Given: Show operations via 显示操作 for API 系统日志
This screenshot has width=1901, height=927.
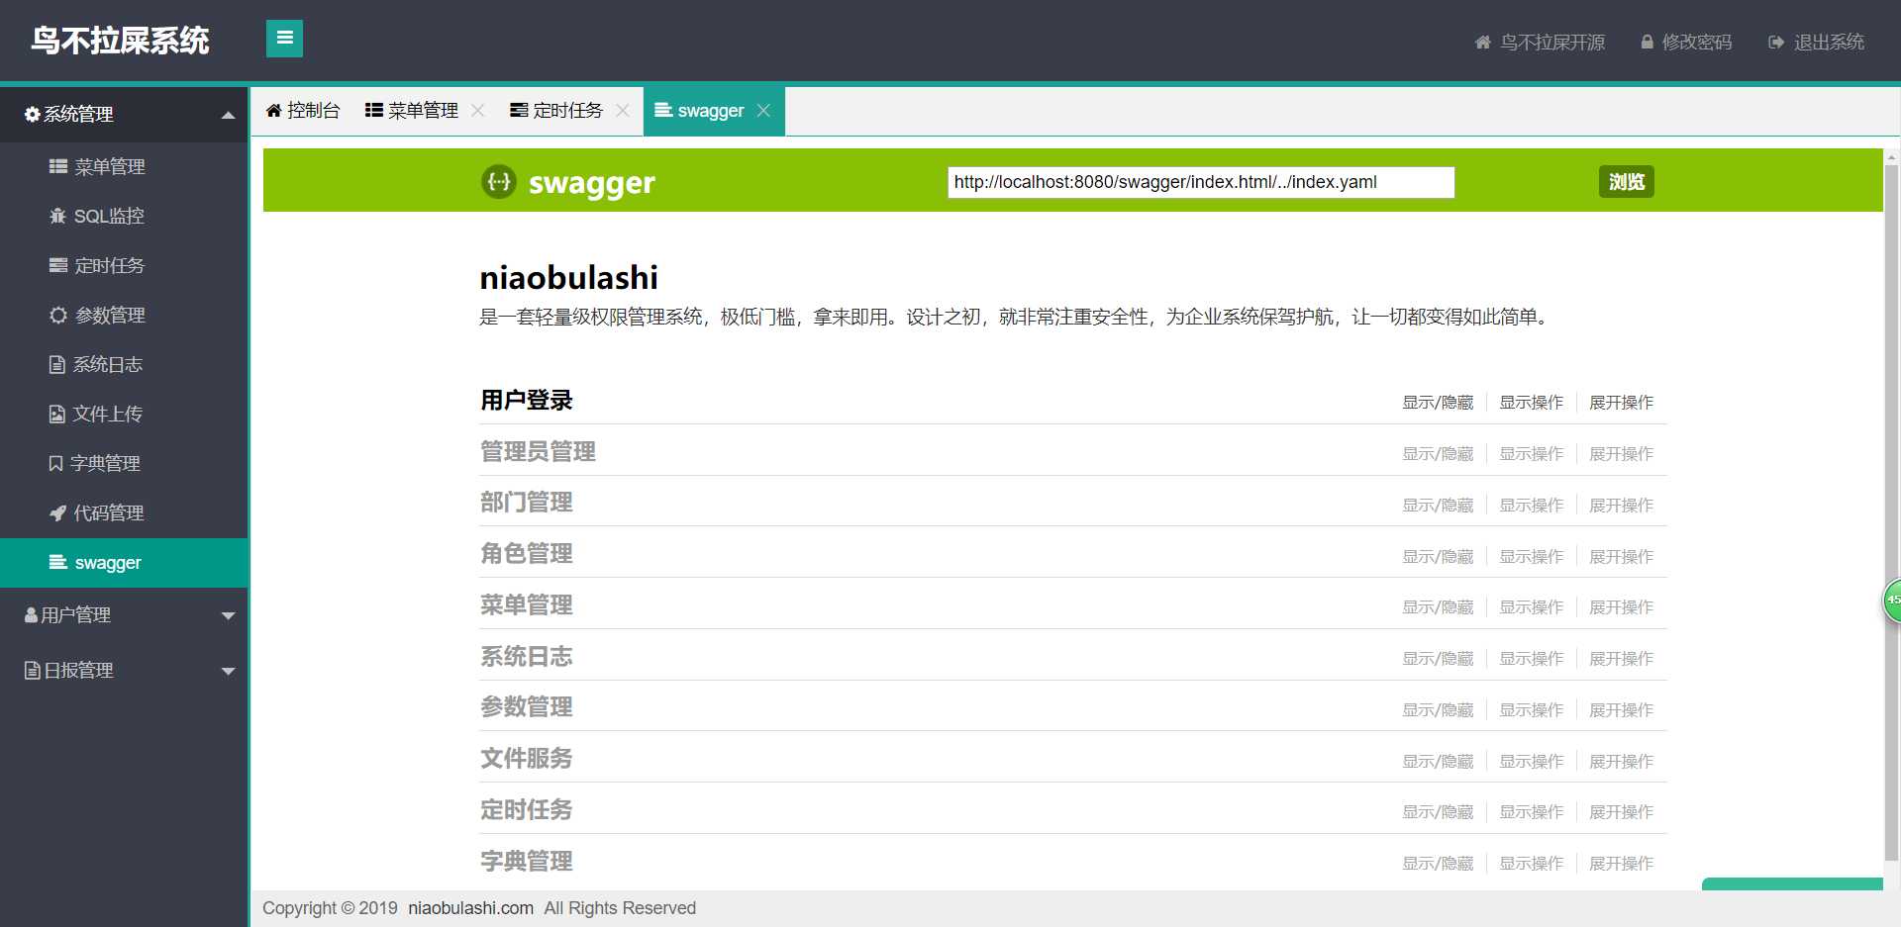Looking at the screenshot, I should (x=1531, y=659).
